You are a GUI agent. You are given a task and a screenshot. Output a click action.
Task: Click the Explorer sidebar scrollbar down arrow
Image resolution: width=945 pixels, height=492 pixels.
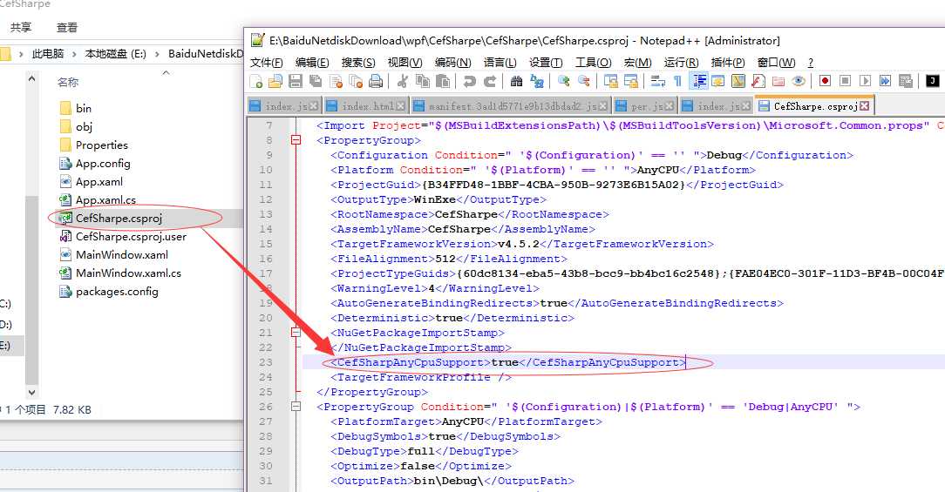[32, 392]
